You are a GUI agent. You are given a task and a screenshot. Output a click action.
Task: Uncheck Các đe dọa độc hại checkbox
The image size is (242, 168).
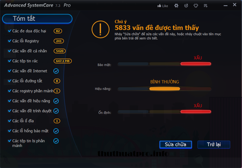[x=9, y=31]
